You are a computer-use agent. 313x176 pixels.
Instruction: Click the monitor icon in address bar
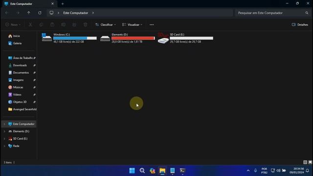tap(51, 13)
